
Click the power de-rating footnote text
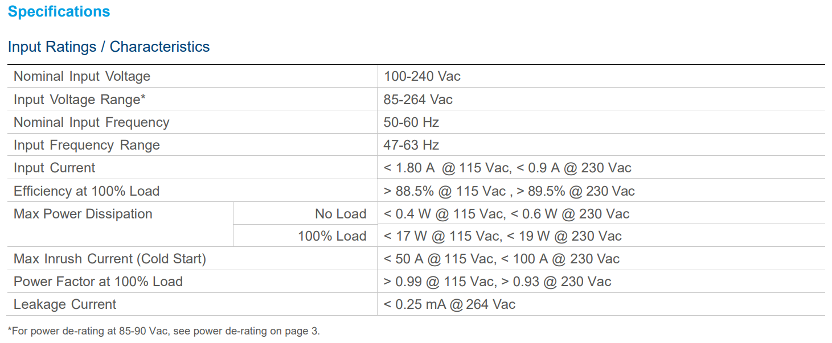(x=164, y=331)
